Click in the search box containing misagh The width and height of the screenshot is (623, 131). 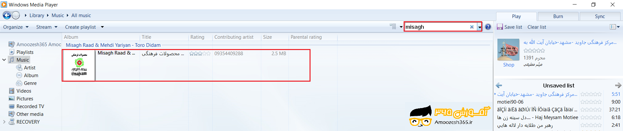point(436,27)
